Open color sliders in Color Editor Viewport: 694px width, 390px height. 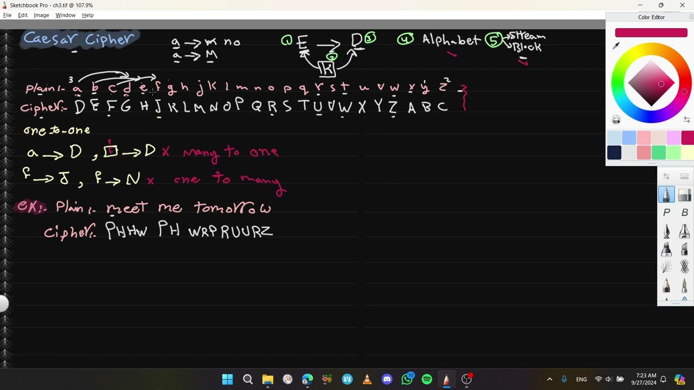pyautogui.click(x=687, y=120)
